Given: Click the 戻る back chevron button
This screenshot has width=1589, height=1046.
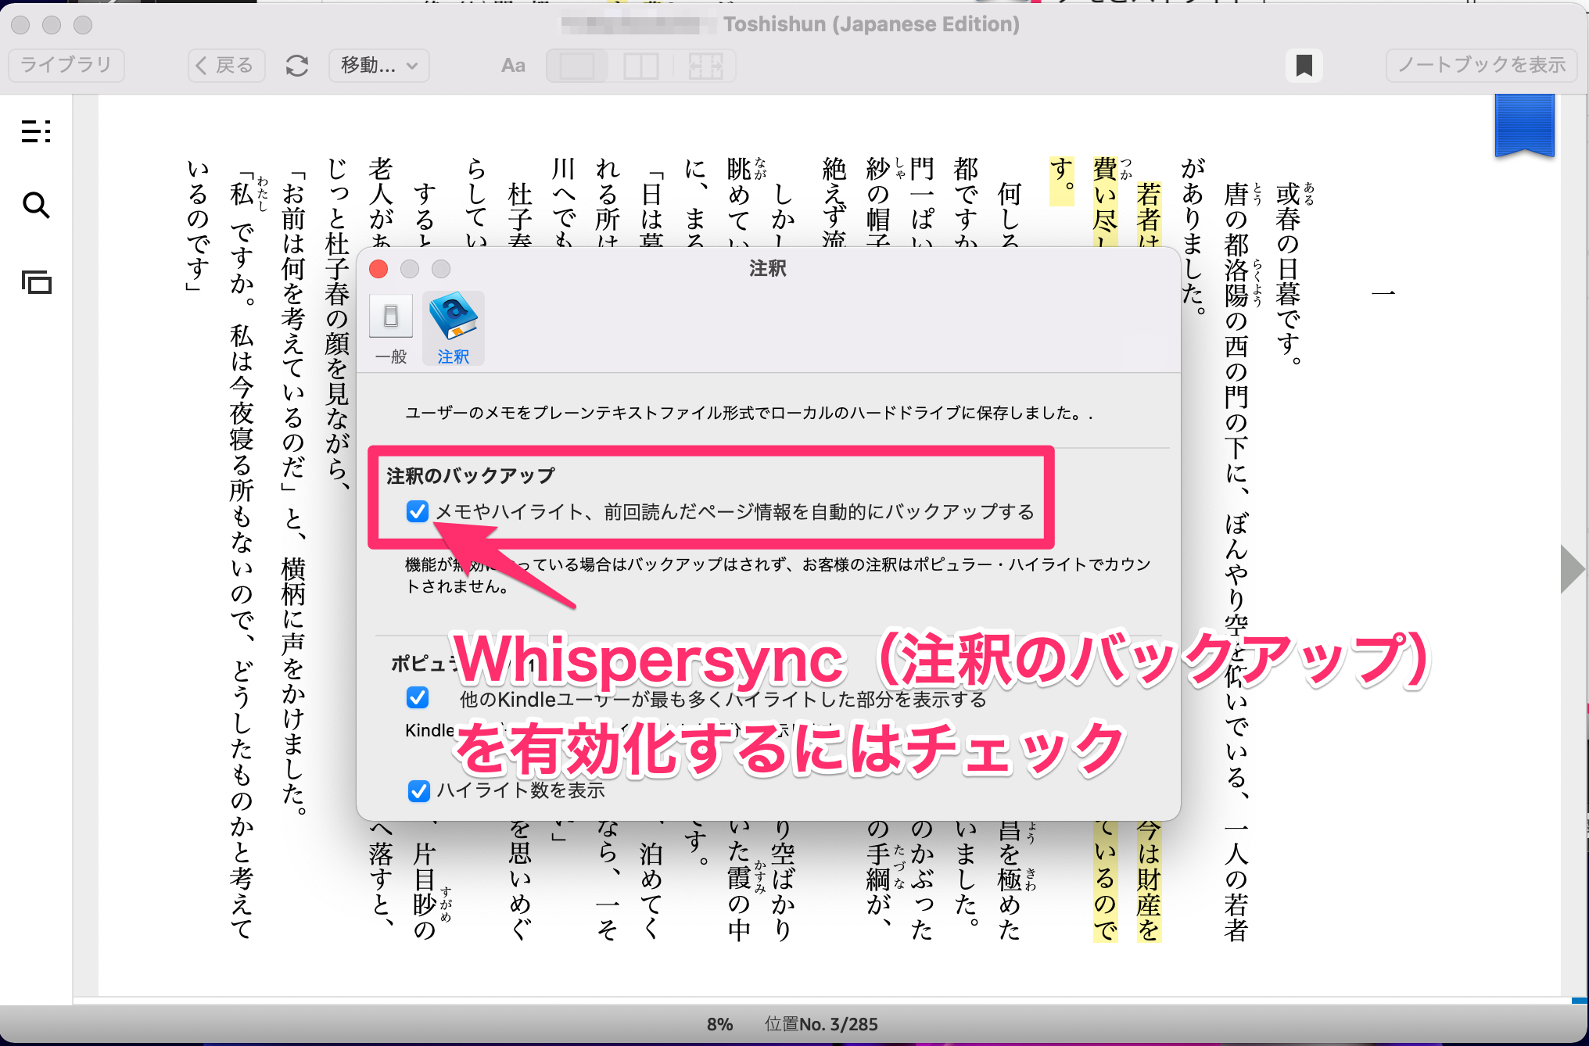Looking at the screenshot, I should point(226,65).
